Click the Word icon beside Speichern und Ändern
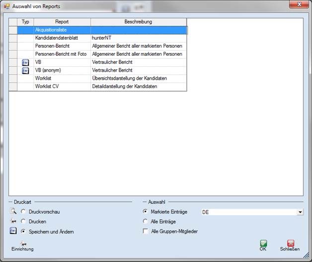The image size is (312, 262). [x=13, y=232]
